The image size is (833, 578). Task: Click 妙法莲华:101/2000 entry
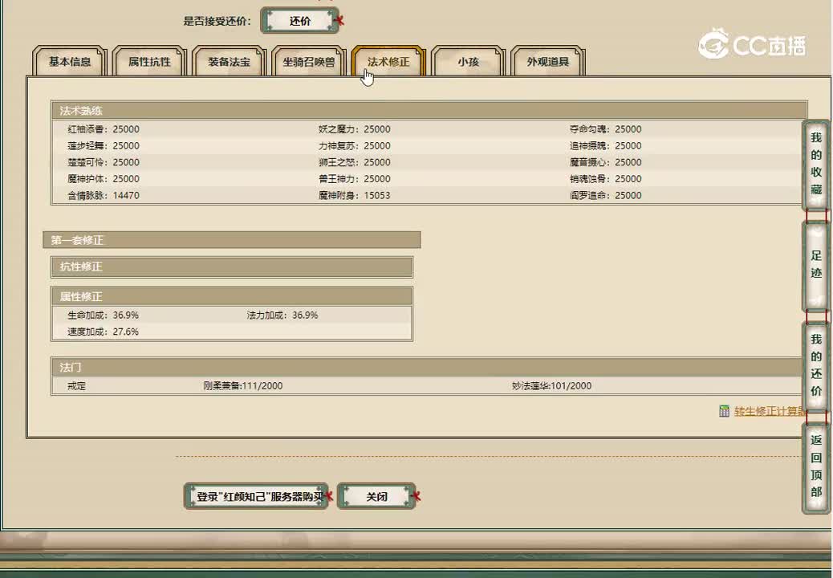551,385
